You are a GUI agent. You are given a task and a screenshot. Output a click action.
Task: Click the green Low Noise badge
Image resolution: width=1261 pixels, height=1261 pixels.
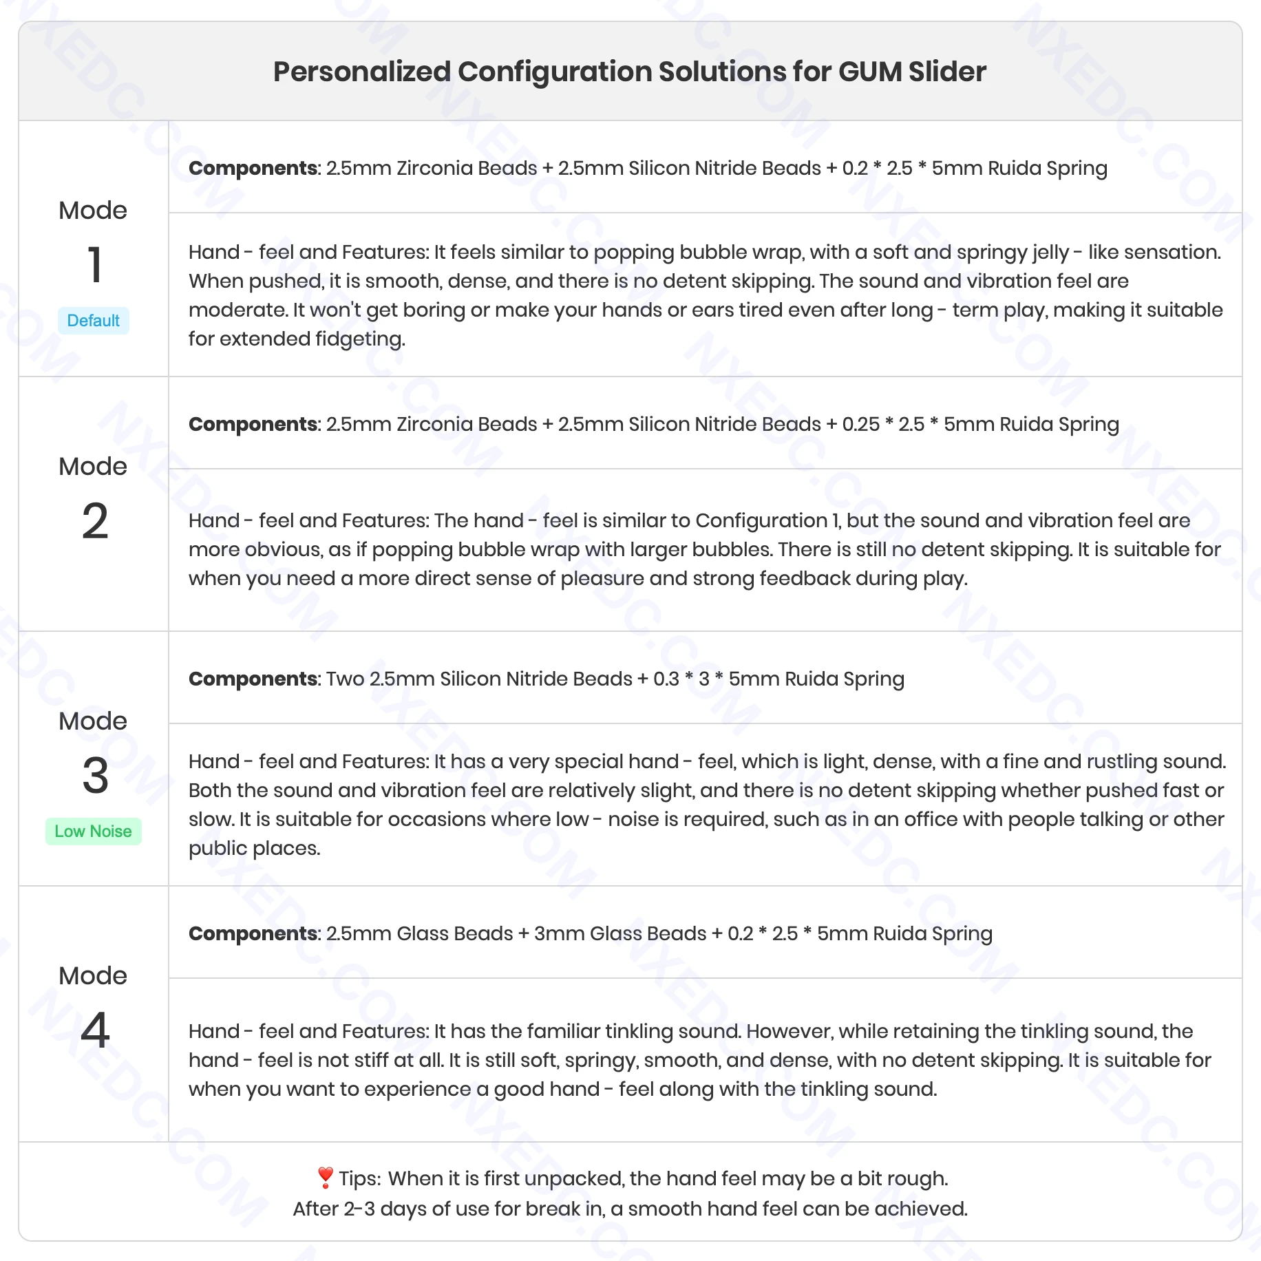coord(94,831)
